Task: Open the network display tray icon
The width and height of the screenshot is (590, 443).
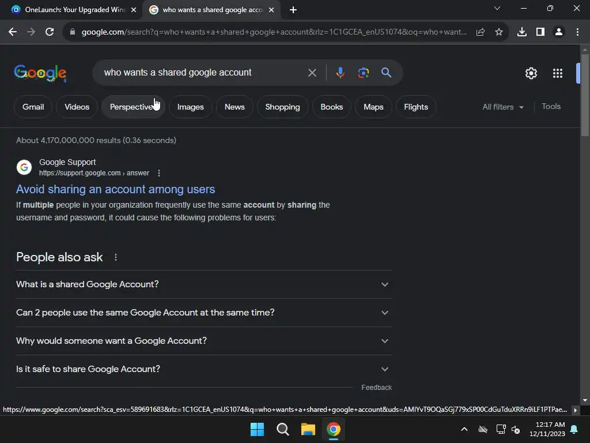Action: (501, 429)
